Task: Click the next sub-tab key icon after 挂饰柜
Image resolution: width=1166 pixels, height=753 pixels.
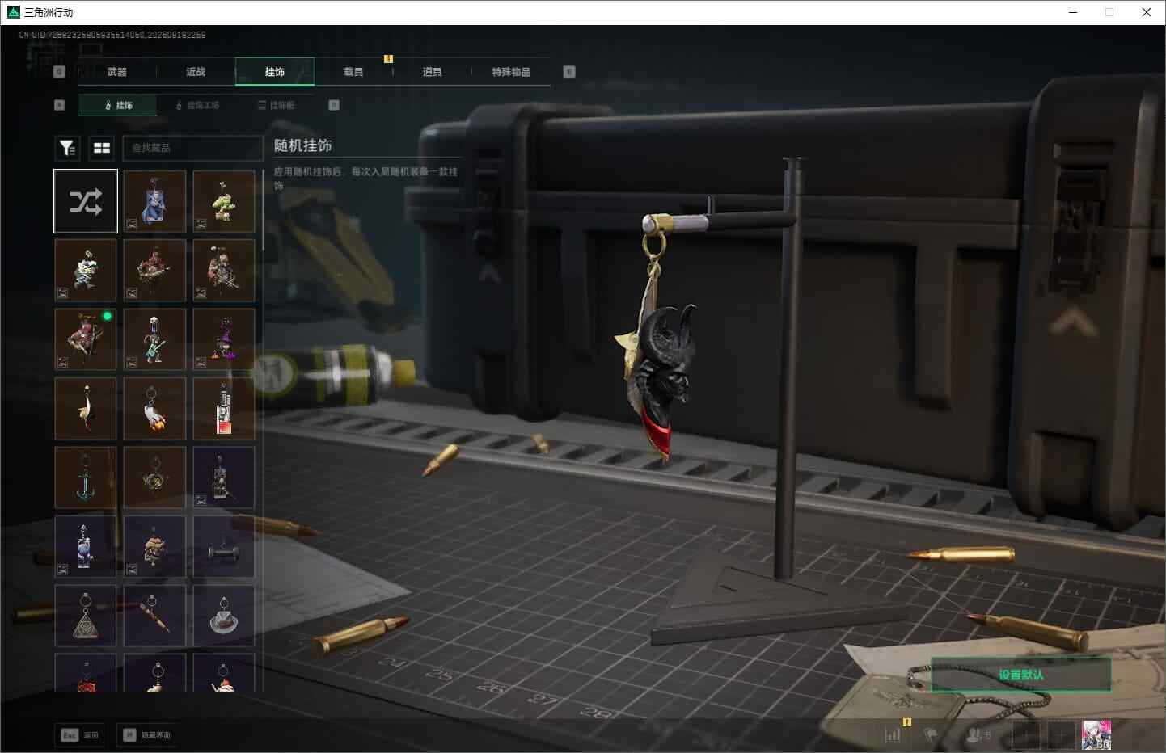Action: tap(334, 105)
